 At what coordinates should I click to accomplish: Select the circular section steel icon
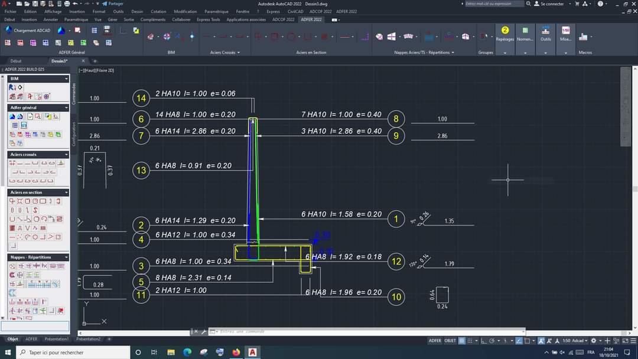[291, 37]
